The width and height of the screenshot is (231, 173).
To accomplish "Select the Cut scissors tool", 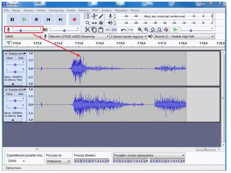I will [87, 30].
